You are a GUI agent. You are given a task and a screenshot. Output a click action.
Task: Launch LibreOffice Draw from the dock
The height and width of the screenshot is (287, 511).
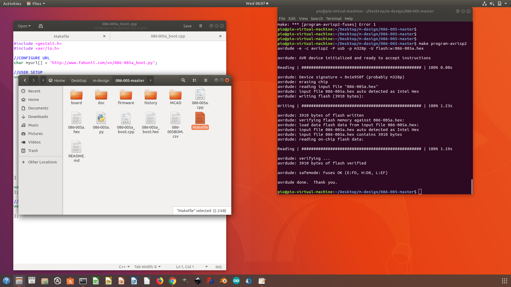[x=109, y=281]
